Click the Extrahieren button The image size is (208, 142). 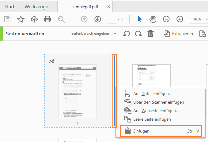click(178, 34)
